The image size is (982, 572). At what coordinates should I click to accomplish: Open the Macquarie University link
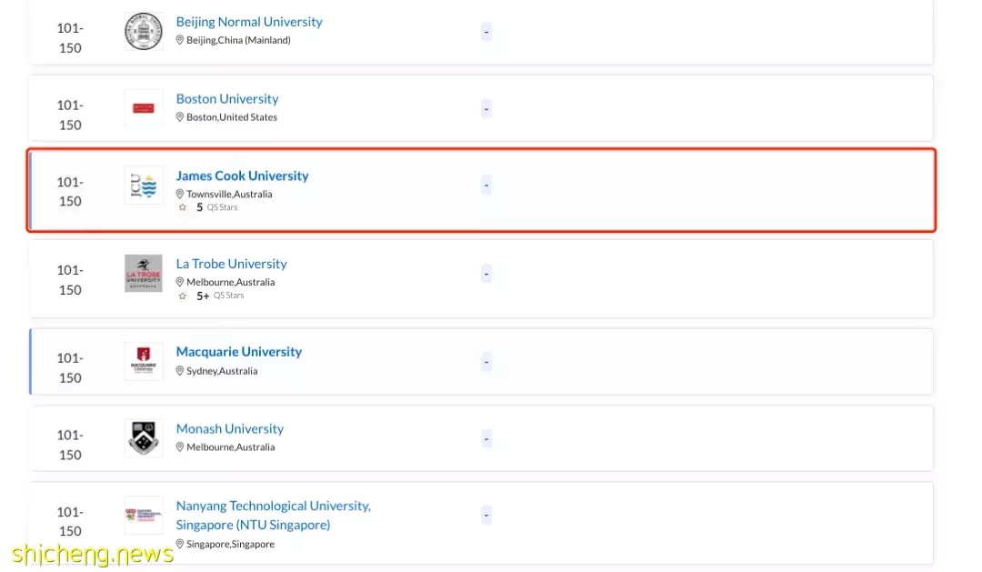239,352
